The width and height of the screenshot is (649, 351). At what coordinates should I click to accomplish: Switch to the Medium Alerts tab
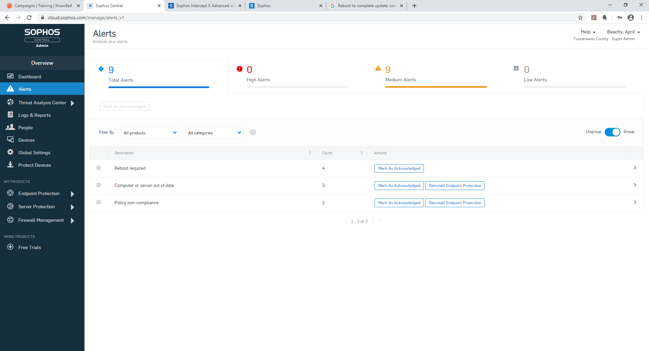pyautogui.click(x=436, y=76)
